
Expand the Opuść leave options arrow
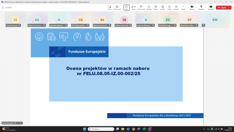coord(230,8)
